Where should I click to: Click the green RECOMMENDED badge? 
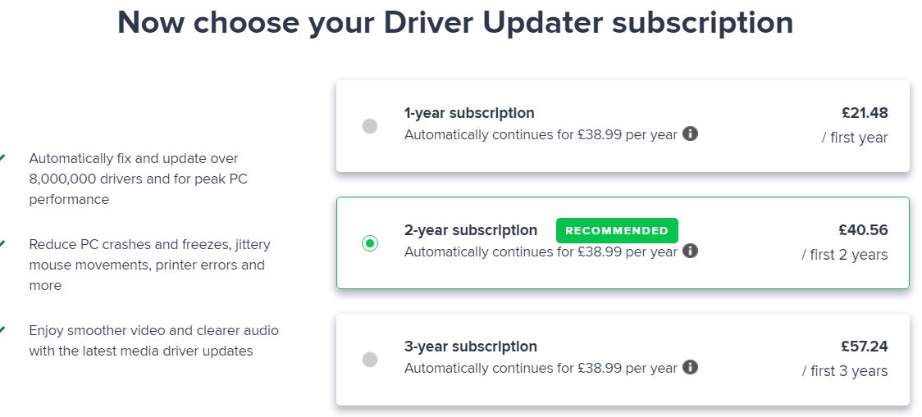617,230
